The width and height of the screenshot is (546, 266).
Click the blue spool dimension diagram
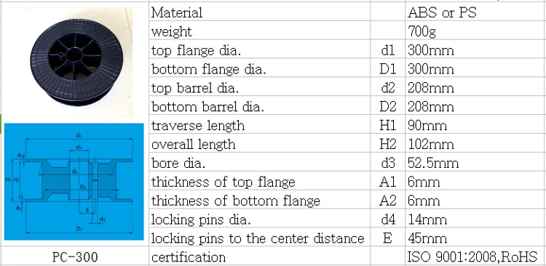pos(74,181)
